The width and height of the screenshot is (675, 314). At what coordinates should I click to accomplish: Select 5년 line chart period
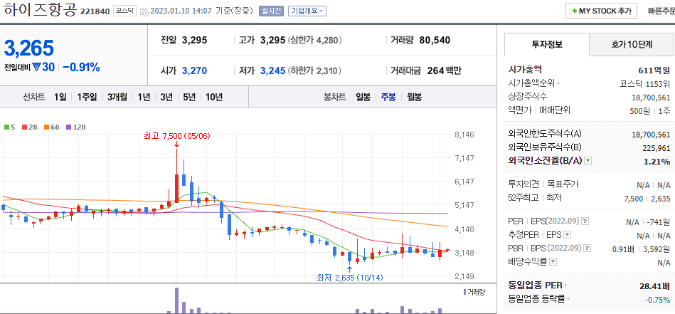click(x=189, y=97)
